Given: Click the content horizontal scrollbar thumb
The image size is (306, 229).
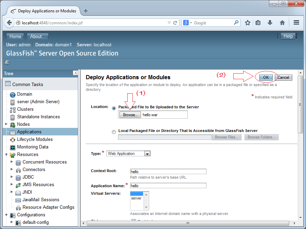Looking at the screenshot, I should (x=188, y=223).
